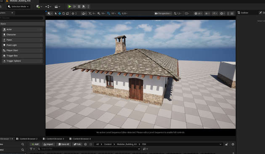Image resolution: width=265 pixels, height=154 pixels.
Task: Open the viewport layout grid icon
Action: click(232, 13)
